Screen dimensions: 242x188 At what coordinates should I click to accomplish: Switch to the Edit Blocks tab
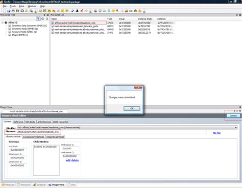point(30,122)
